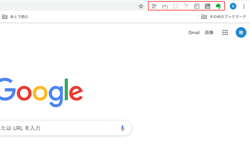Screen dimensions: 250x148
Task: Open the 画像 images link
Action: (x=209, y=32)
